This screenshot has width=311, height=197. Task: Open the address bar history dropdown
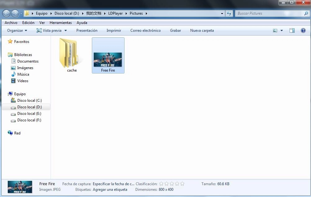tap(222, 13)
